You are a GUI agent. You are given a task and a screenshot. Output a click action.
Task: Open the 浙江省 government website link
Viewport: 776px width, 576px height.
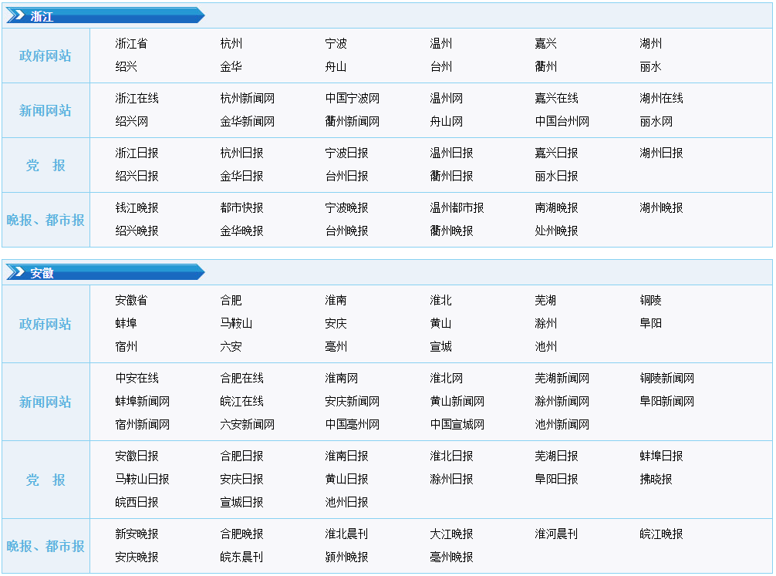pyautogui.click(x=131, y=44)
